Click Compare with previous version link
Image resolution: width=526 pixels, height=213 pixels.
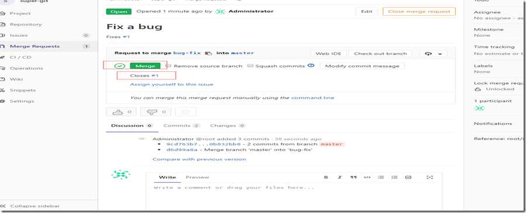point(199,159)
